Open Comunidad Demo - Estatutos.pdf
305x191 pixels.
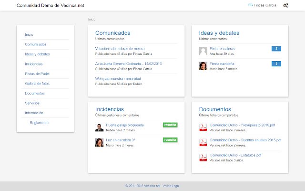tap(235, 155)
